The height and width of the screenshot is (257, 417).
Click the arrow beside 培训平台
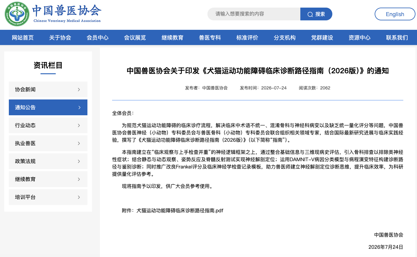(79, 197)
